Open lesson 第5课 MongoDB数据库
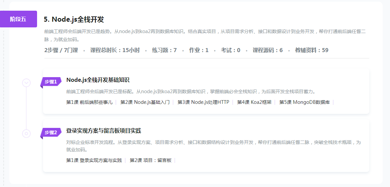Image resolution: width=390 pixels, height=187 pixels. coord(305,102)
